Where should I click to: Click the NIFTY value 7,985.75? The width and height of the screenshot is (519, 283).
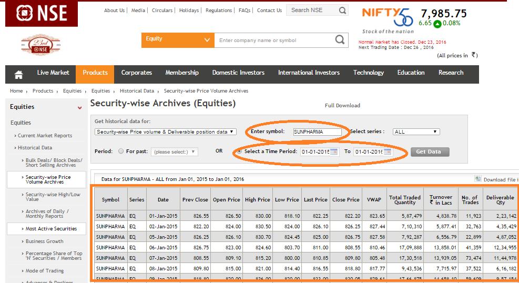(x=443, y=13)
